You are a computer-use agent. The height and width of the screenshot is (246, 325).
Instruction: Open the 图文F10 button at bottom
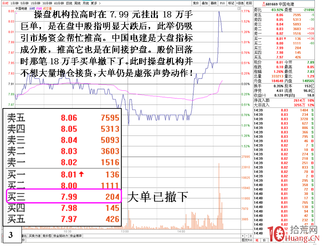[247, 240]
